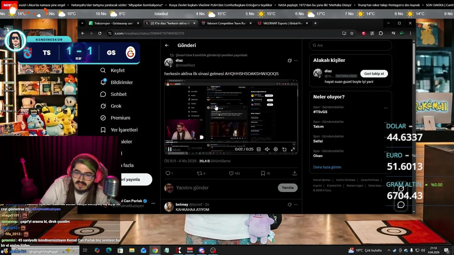Bookmark this page with the star
Image resolution: width=454 pixels, height=255 pixels.
coord(352,33)
